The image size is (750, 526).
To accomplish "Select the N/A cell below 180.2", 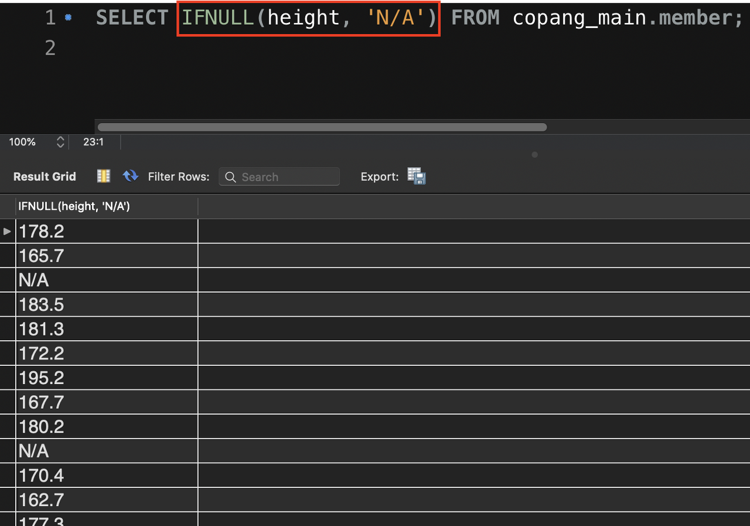I will 107,451.
